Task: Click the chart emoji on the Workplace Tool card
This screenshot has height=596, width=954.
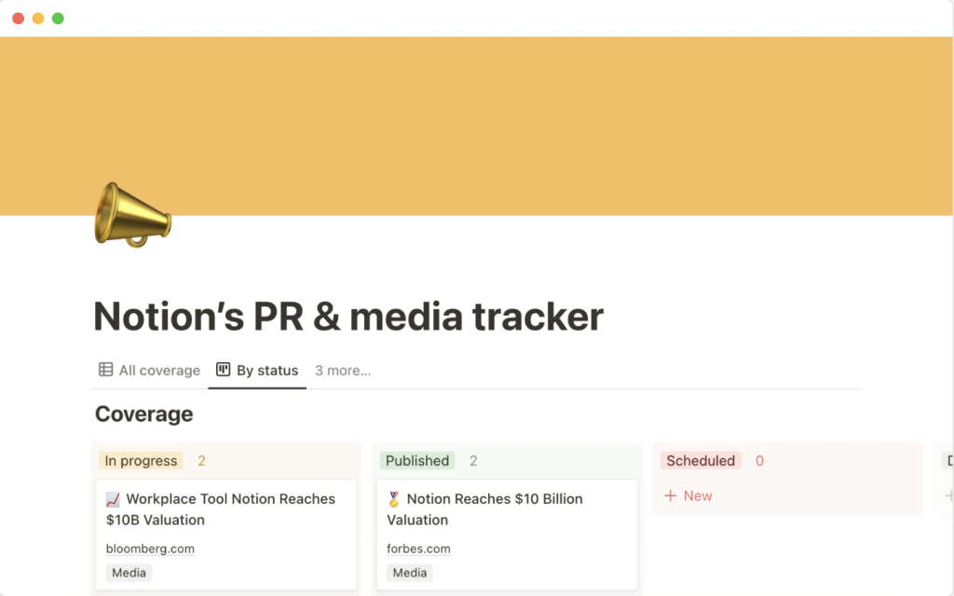Action: (113, 499)
